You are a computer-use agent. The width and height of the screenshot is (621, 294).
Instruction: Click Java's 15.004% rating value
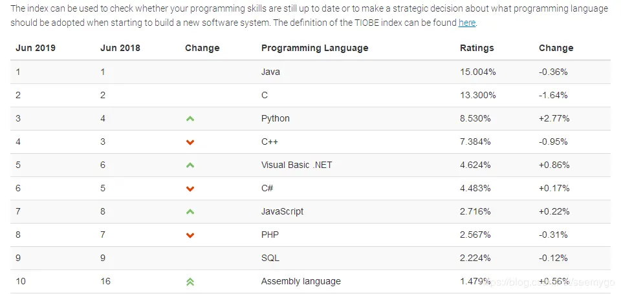[x=478, y=72]
